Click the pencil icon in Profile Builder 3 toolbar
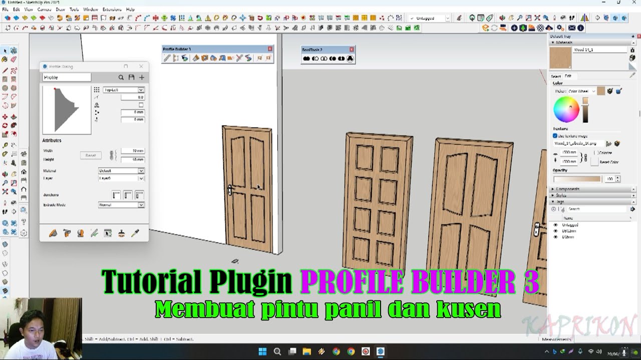 point(167,58)
